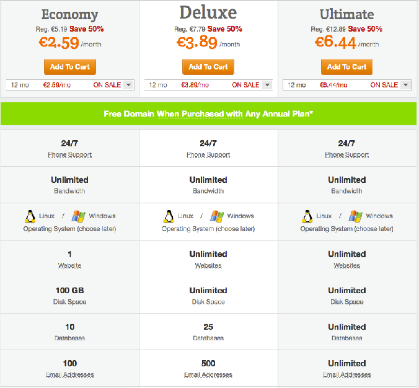Click the Windows logo icon under Ultimate
The height and width of the screenshot is (388, 419).
(x=355, y=216)
